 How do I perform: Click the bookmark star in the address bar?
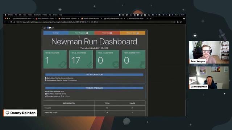pyautogui.click(x=174, y=22)
